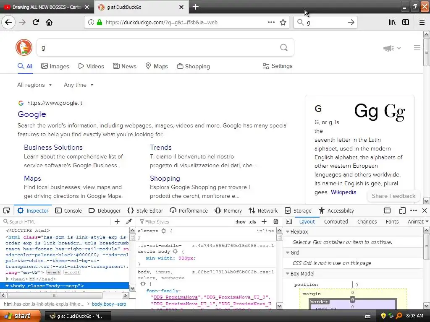
Task: Highlight elements matching the element selector
Action: pos(164,231)
